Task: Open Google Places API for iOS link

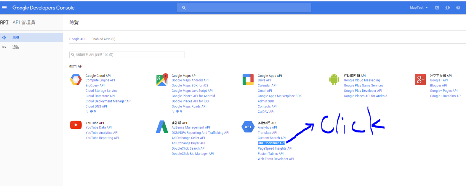Action: (x=190, y=101)
